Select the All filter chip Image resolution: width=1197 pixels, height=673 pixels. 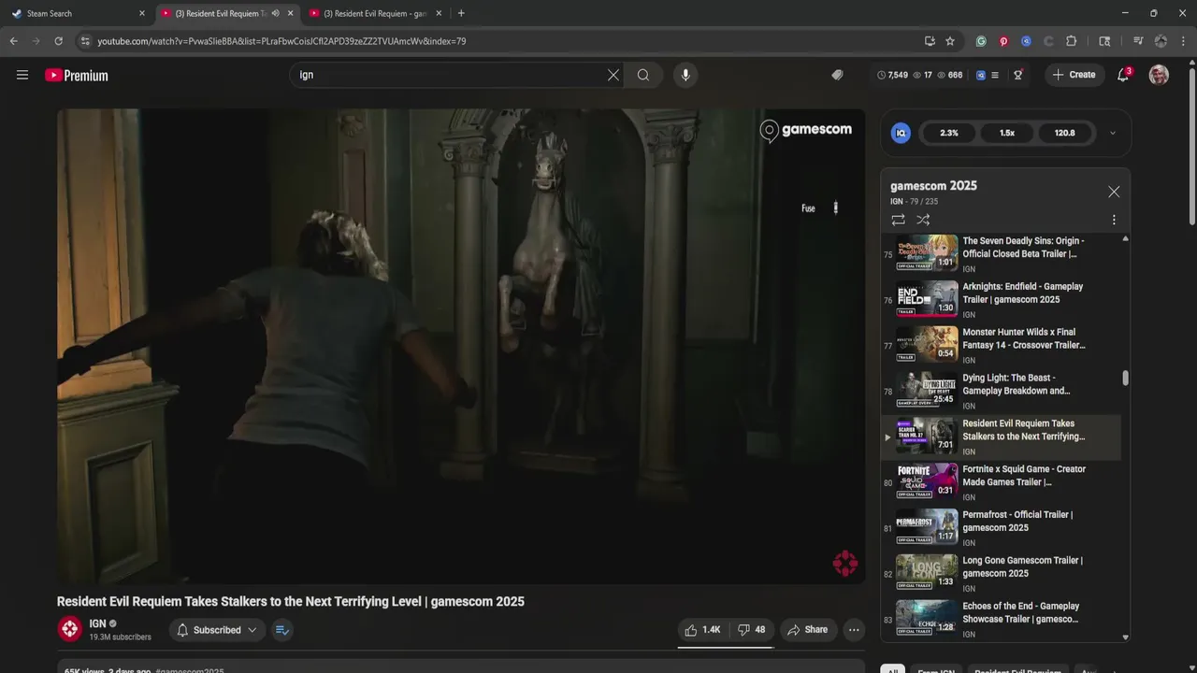(892, 670)
